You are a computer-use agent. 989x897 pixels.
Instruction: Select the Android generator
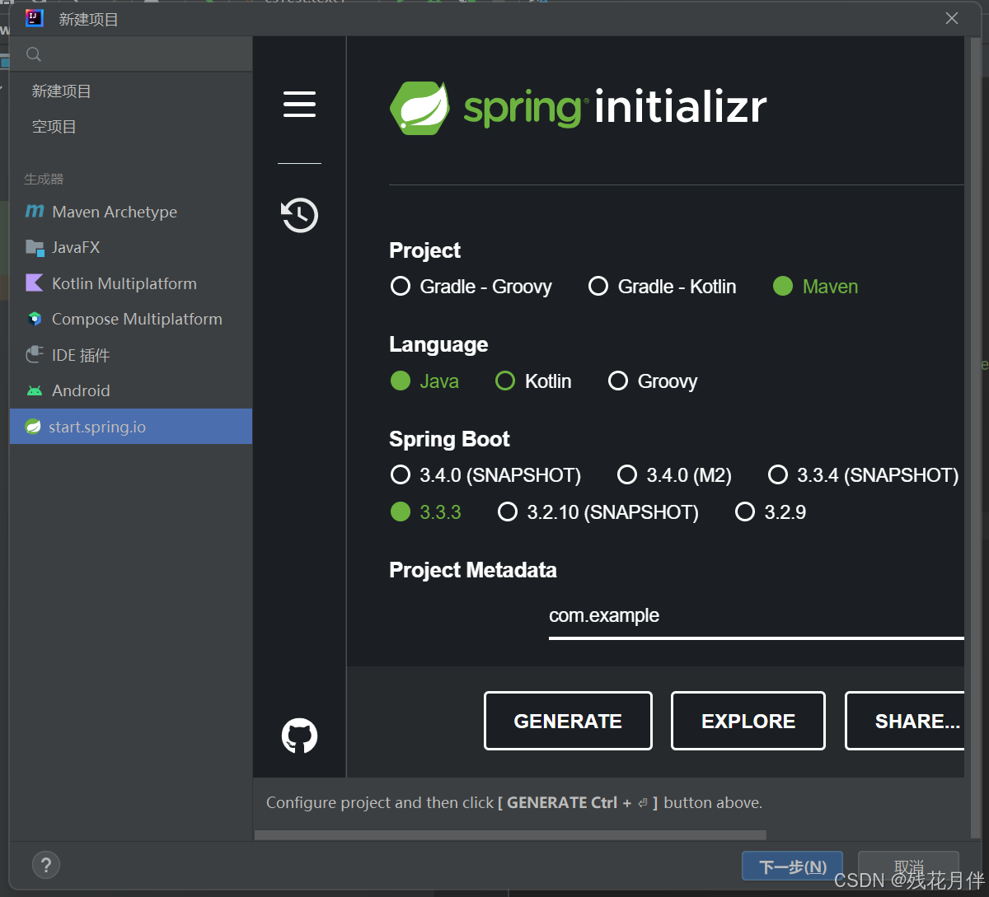pos(131,390)
